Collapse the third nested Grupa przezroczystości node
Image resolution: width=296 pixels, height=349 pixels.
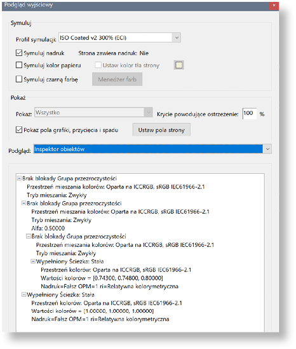pyautogui.click(x=29, y=236)
